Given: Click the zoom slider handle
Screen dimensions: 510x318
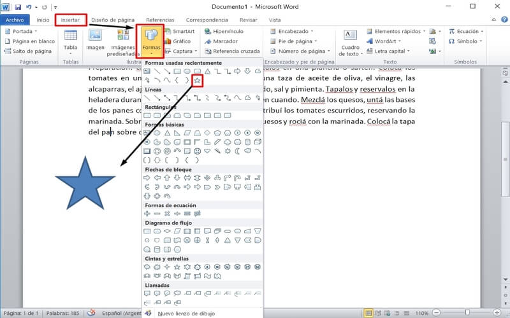Looking at the screenshot, I should (x=467, y=313).
